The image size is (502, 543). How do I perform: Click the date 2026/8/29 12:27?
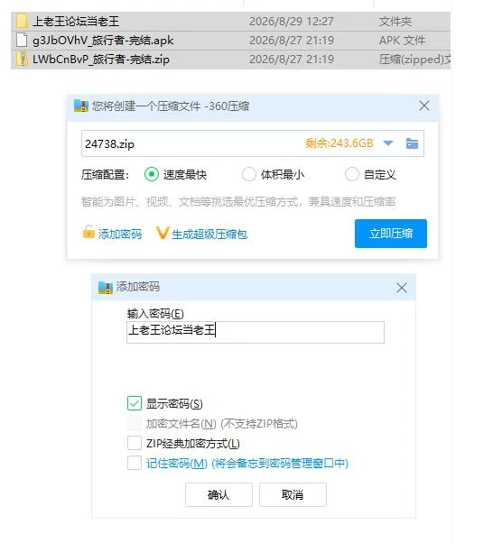[292, 22]
